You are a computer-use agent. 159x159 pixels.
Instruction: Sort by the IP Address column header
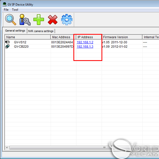[x=89, y=37]
